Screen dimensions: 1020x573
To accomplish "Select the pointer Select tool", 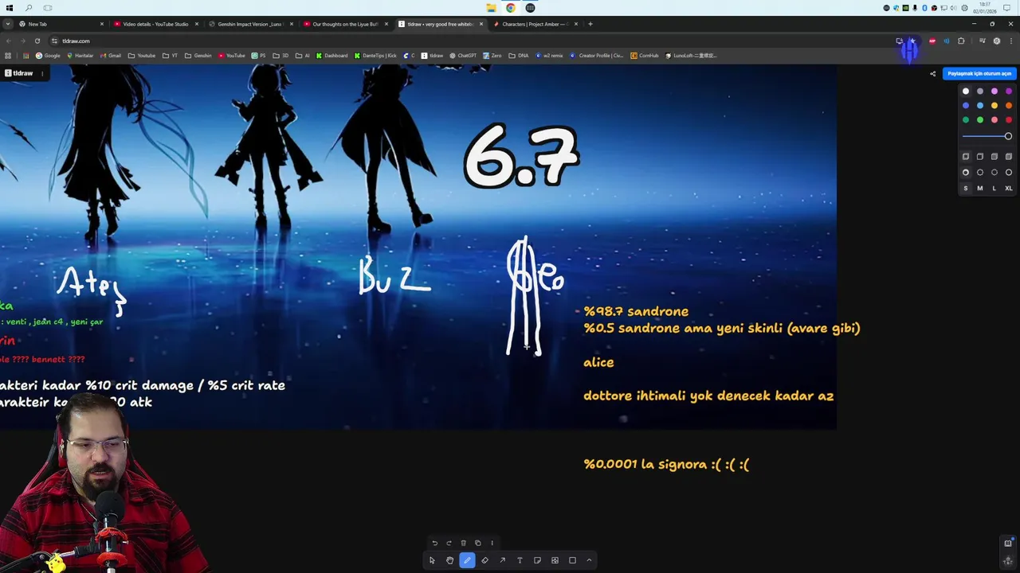I will (432, 560).
